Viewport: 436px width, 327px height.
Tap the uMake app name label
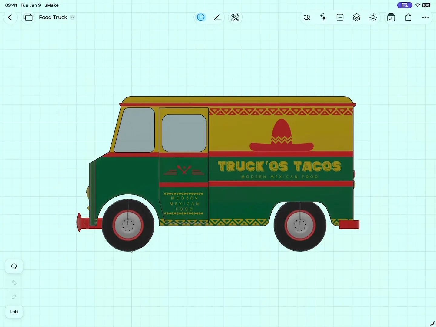[51, 5]
